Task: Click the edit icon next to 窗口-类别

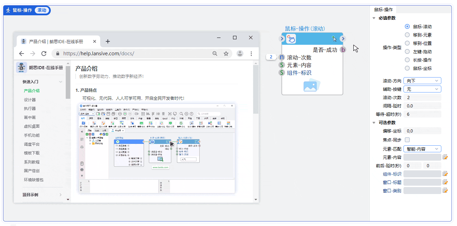Action: 445,191
